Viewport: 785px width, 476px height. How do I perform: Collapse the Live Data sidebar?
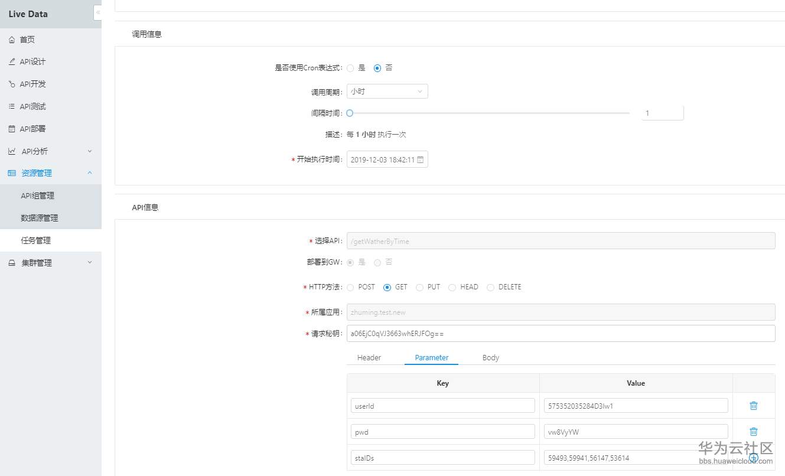[97, 12]
